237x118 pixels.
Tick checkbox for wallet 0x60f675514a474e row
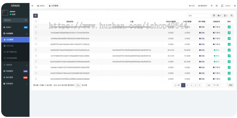[x=36, y=44]
